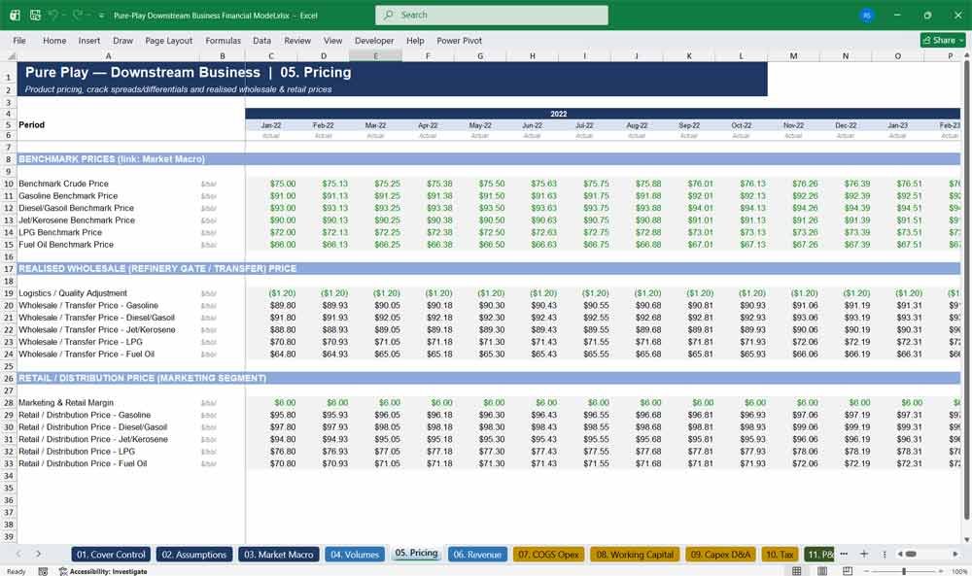Open the Power Pivot tab

(460, 40)
